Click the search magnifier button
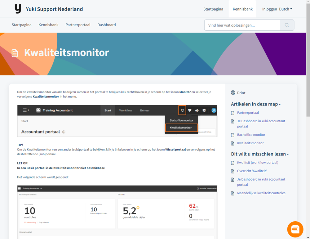 [287, 25]
